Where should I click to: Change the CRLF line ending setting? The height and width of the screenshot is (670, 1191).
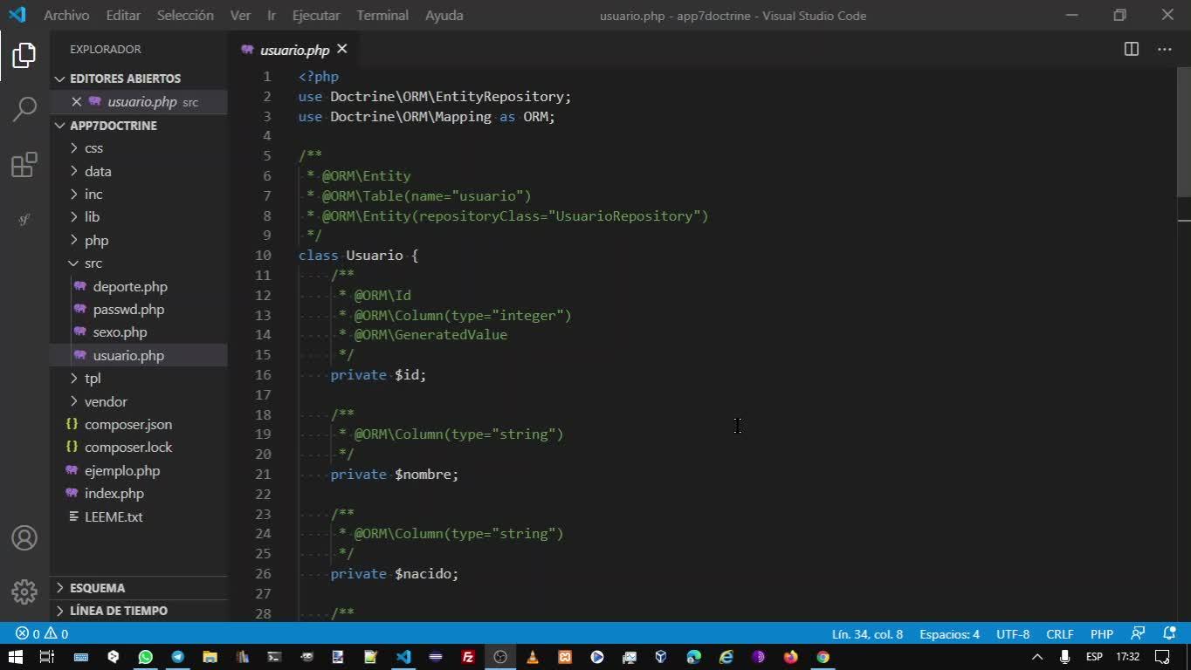coord(1059,634)
